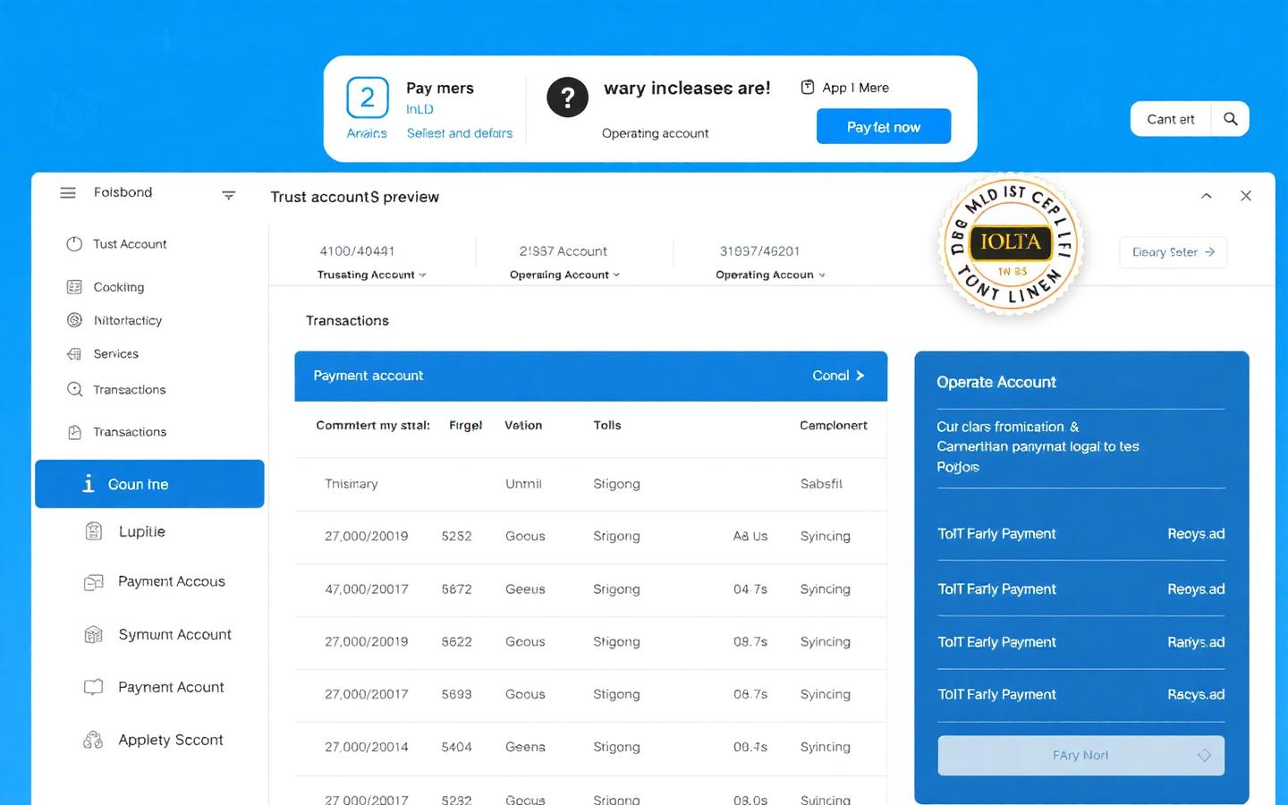This screenshot has height=805, width=1288.
Task: Click the Ranys.ad payment status
Action: [1196, 642]
